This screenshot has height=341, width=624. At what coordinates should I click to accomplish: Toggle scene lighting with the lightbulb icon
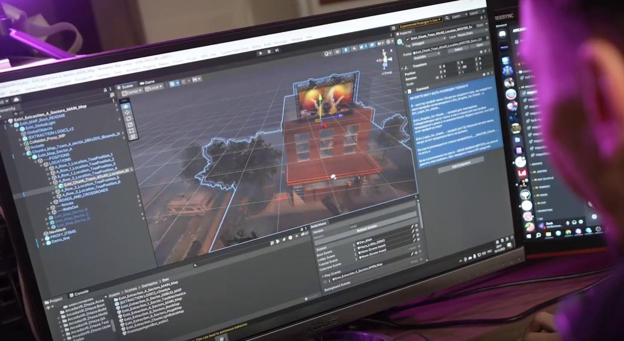(346, 50)
